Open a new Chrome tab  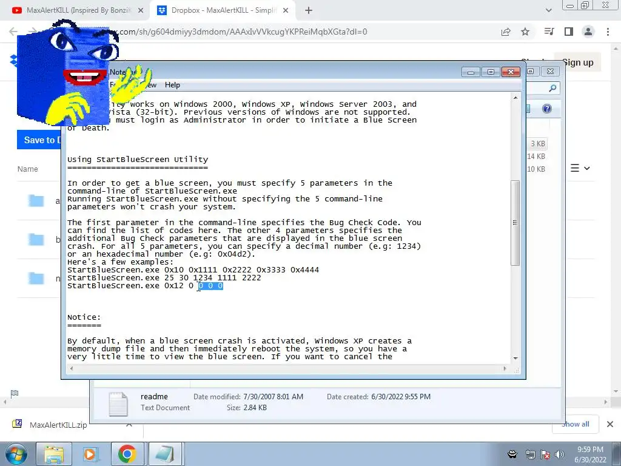point(309,11)
